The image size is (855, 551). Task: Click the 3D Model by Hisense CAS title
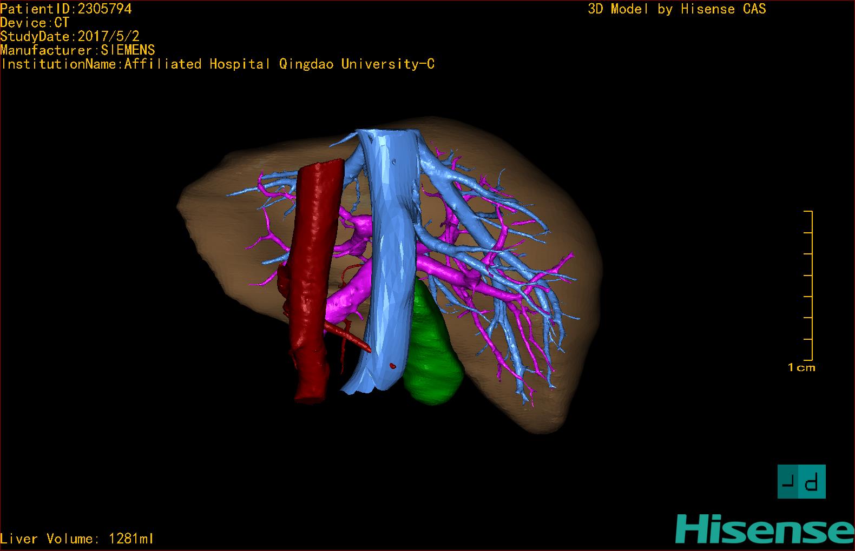pos(677,9)
